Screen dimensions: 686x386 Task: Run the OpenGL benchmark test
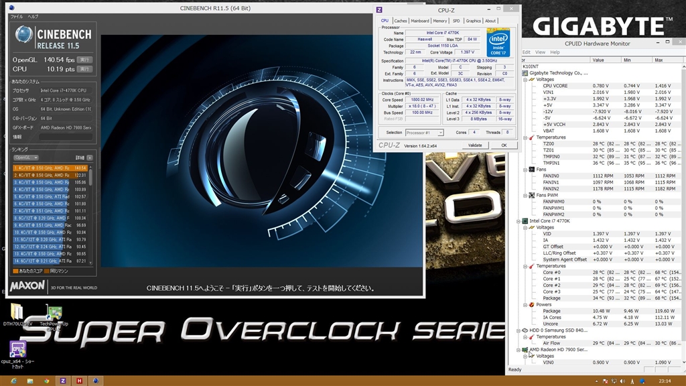84,60
